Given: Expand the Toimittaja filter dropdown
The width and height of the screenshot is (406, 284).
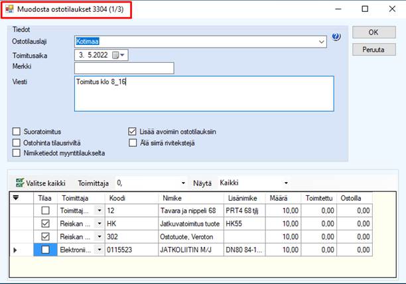Looking at the screenshot, I should pyautogui.click(x=183, y=182).
